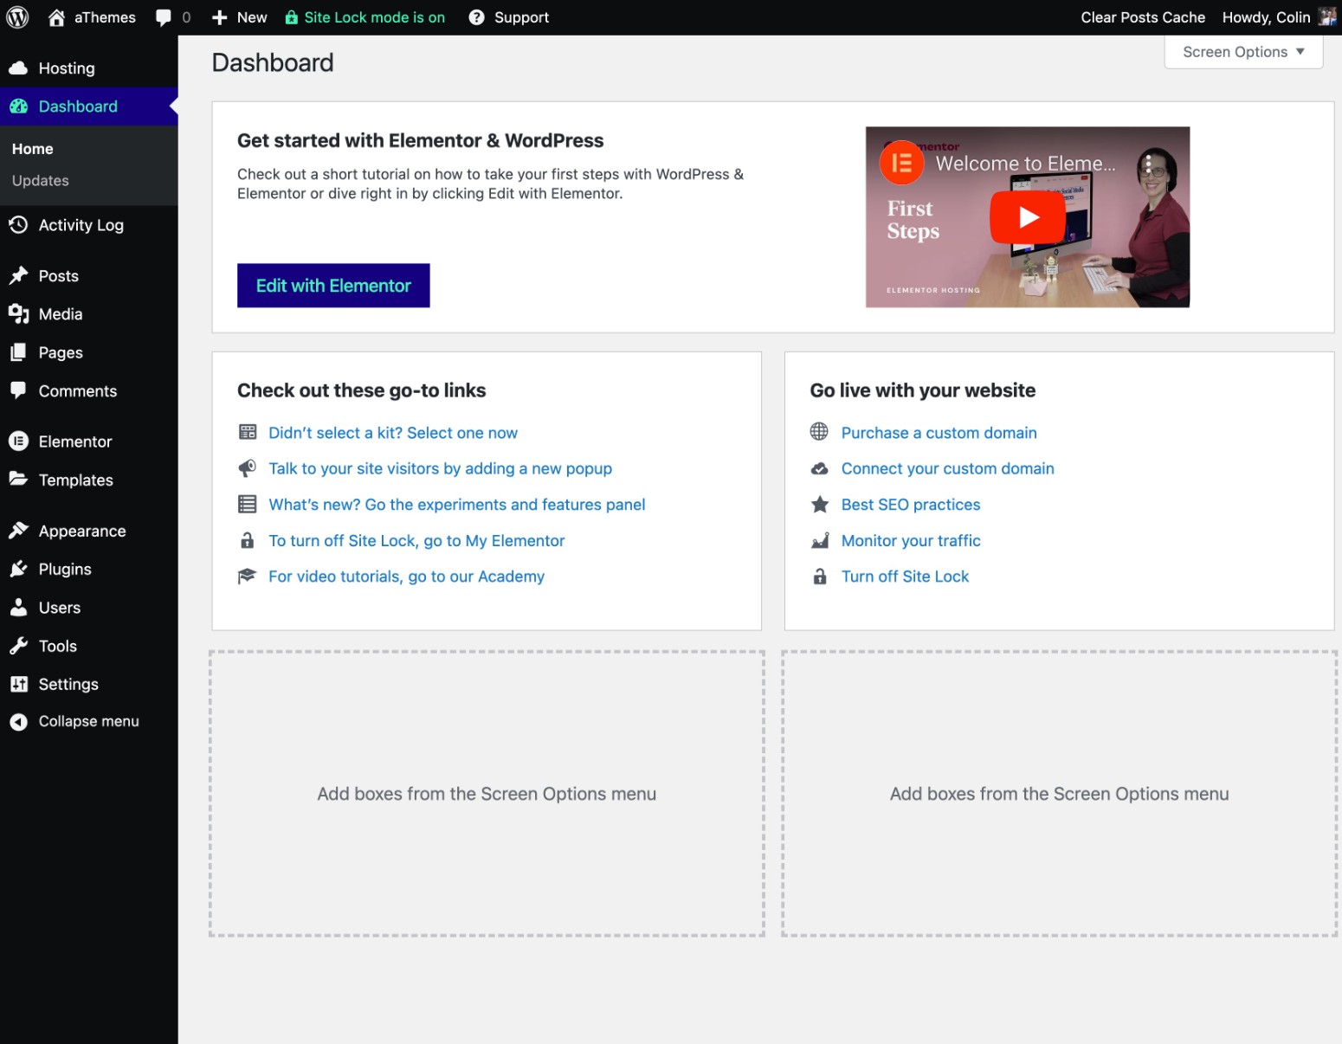Click the Comments speech bubble sidebar icon
Image resolution: width=1342 pixels, height=1044 pixels.
pyautogui.click(x=18, y=390)
